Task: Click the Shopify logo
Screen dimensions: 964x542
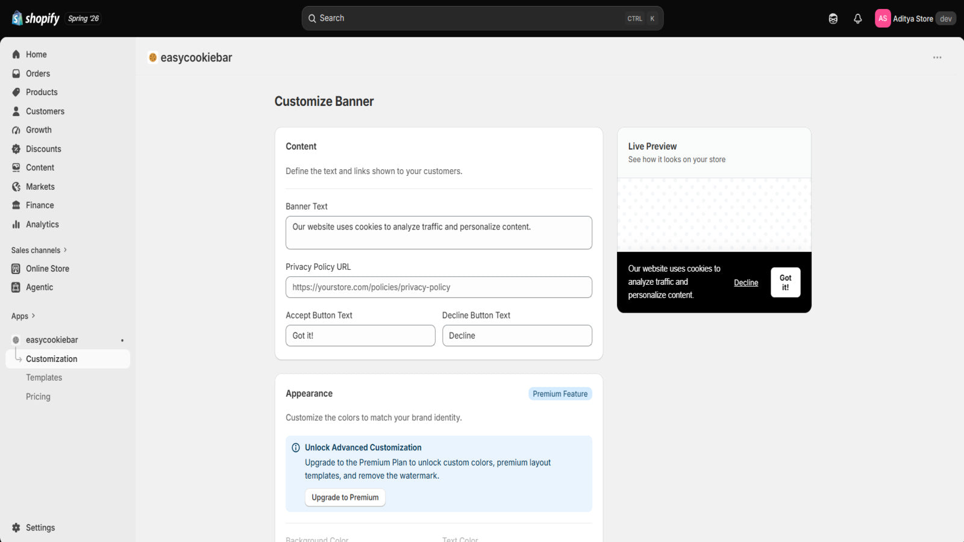Action: point(36,18)
